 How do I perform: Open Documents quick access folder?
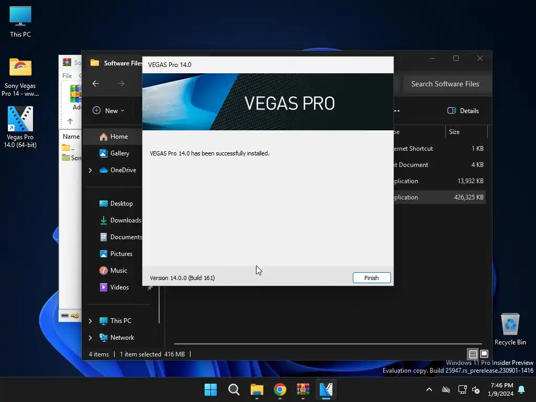(x=121, y=237)
